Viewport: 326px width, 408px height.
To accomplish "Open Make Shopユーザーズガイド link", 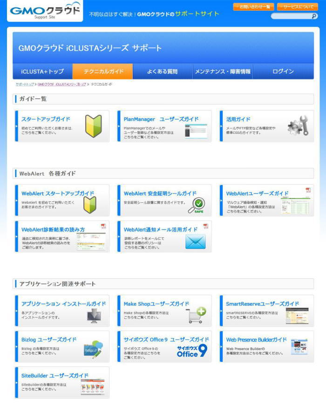I will tap(156, 304).
